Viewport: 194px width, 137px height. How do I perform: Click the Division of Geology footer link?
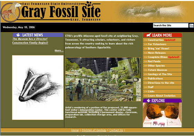pyautogui.click(x=94, y=130)
